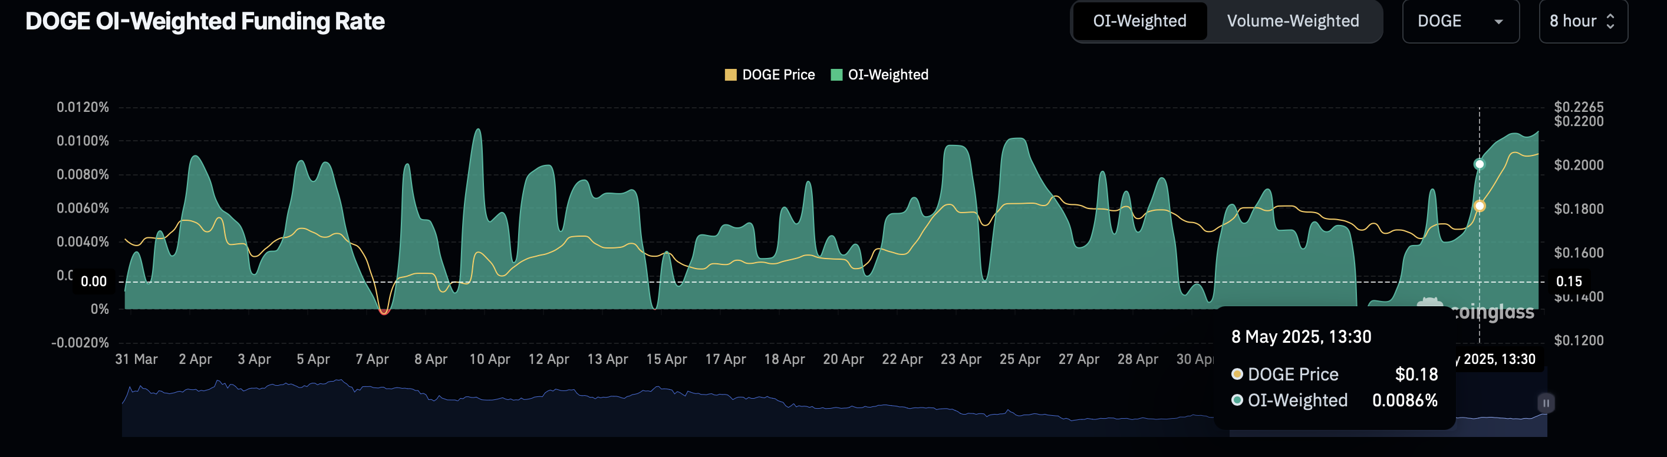1667x457 pixels.
Task: Click the '$0.1800' price axis label
Action: pyautogui.click(x=1579, y=209)
